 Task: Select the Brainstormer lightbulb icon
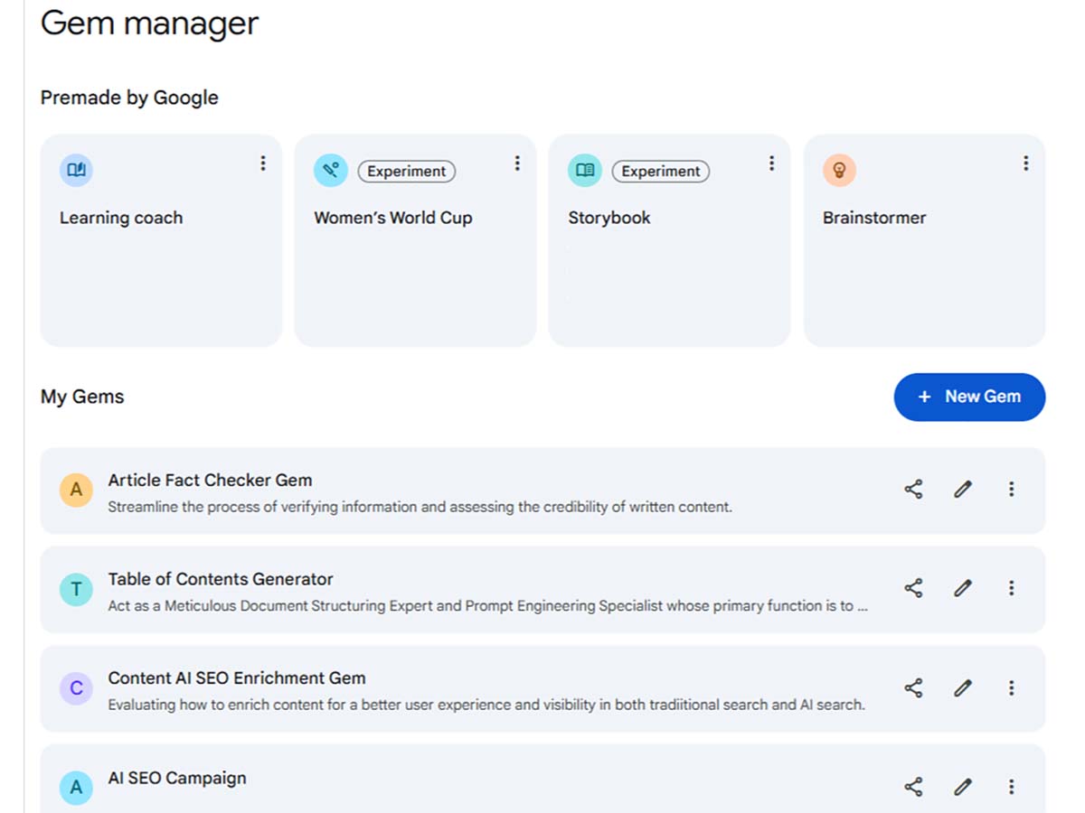pyautogui.click(x=839, y=169)
